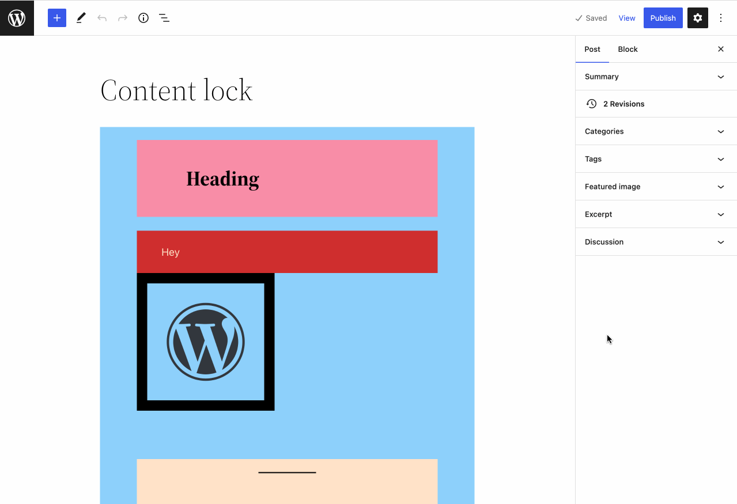The height and width of the screenshot is (504, 737).
Task: Select the separator line block
Action: pos(287,472)
